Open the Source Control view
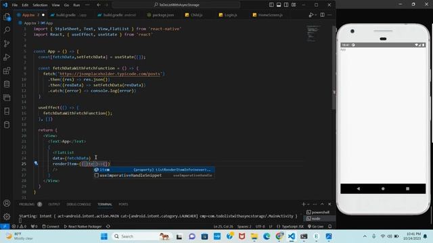The width and height of the screenshot is (433, 243). pos(7,43)
